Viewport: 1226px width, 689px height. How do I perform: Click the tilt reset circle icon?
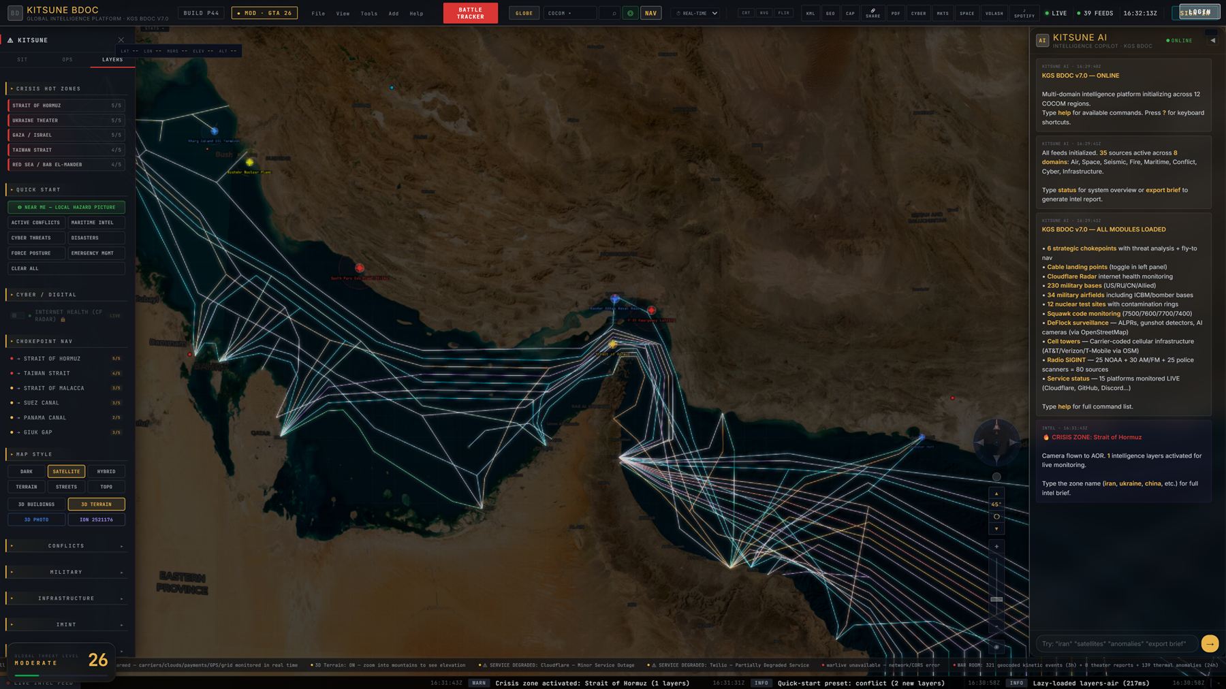(996, 517)
